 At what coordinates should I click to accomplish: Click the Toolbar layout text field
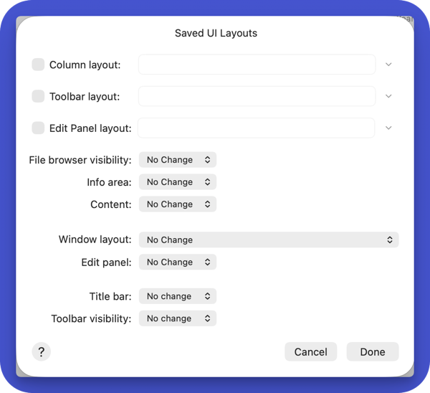[x=257, y=96]
